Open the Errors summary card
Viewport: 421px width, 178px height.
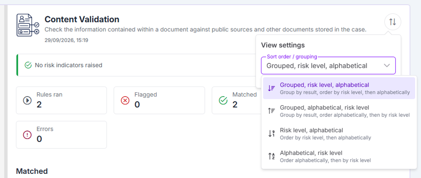tap(62, 135)
